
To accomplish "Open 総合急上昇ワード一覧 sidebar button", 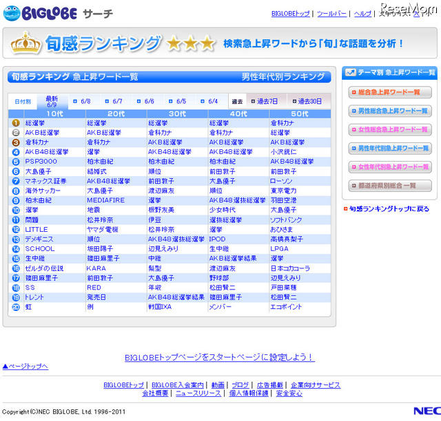I will click(x=389, y=92).
